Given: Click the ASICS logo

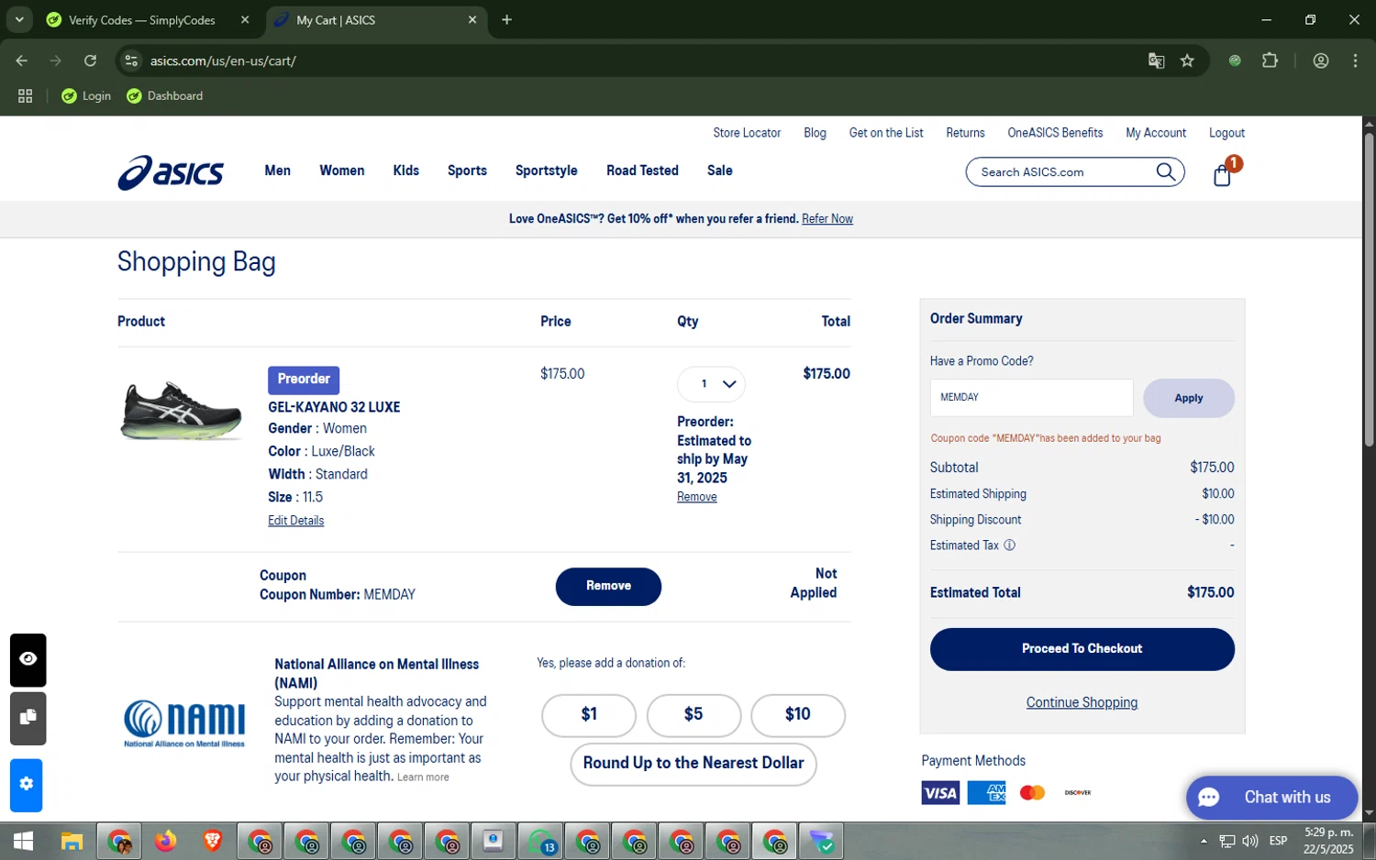Looking at the screenshot, I should (171, 172).
